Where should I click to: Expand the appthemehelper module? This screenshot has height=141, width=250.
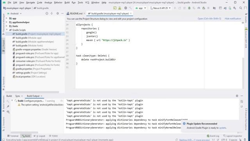(7, 22)
